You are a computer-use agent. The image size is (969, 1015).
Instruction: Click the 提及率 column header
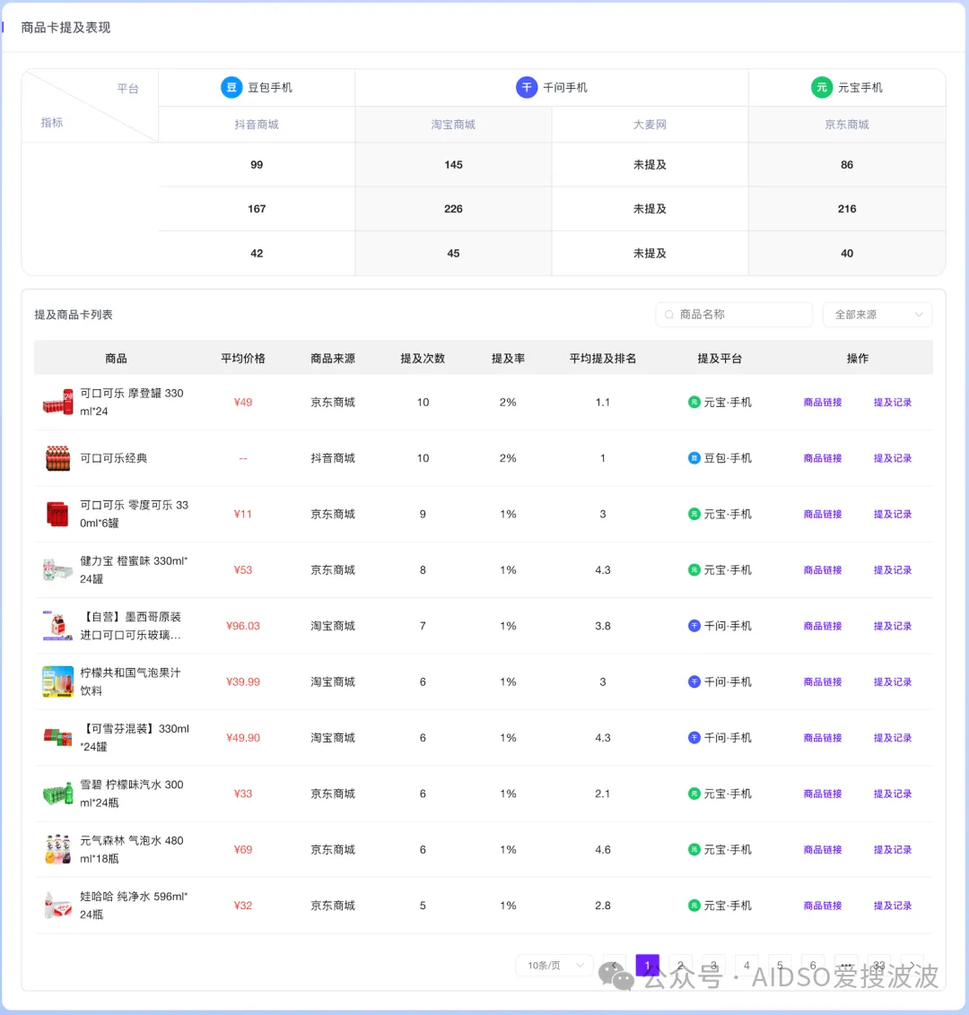[x=508, y=358]
